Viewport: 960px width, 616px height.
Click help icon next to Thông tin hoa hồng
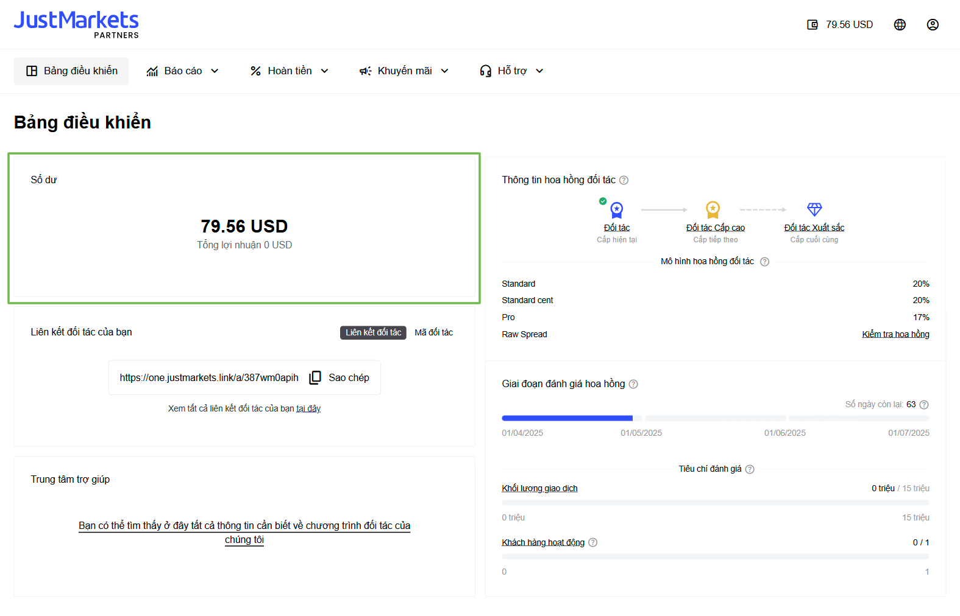[x=624, y=180]
